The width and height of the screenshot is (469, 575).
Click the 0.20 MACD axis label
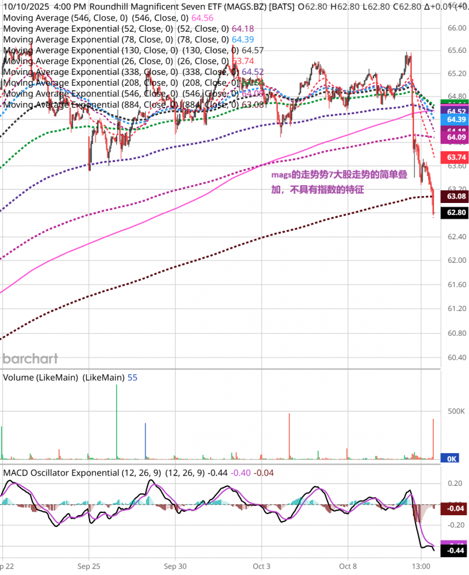click(x=455, y=484)
